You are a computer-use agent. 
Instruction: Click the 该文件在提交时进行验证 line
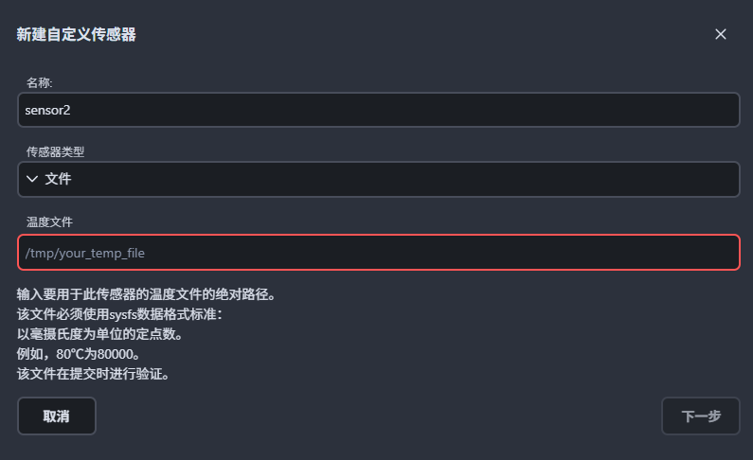(93, 373)
